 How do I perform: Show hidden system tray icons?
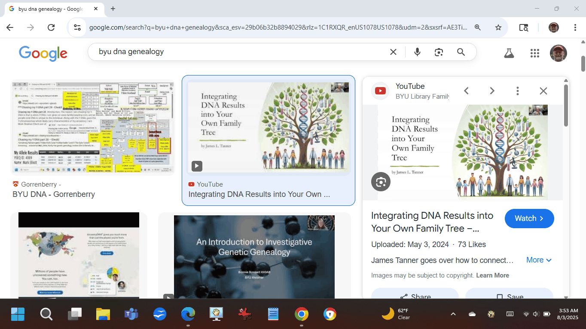pos(453,314)
